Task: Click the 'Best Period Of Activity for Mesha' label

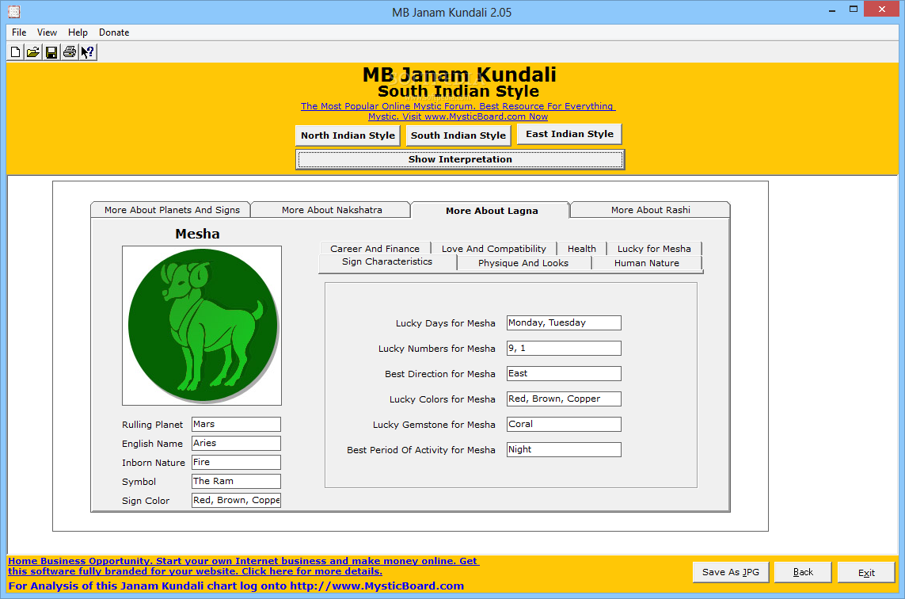Action: (x=420, y=450)
